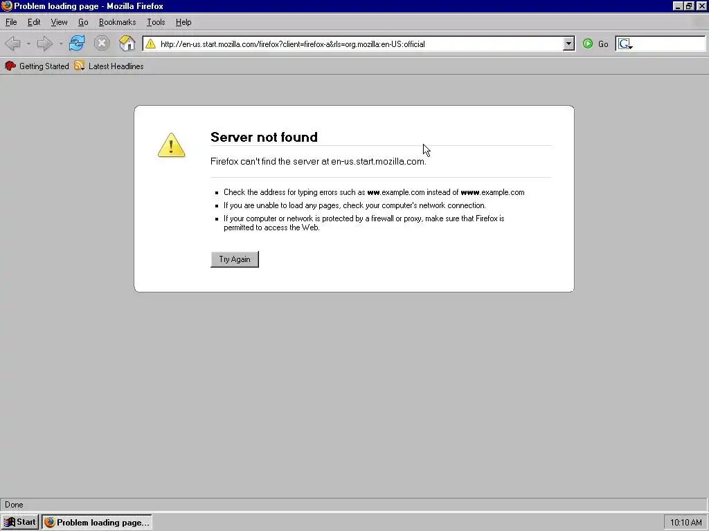Image resolution: width=709 pixels, height=531 pixels.
Task: Open the Help menu
Action: pos(183,22)
